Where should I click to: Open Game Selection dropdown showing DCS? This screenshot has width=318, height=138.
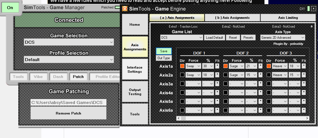[x=69, y=42]
